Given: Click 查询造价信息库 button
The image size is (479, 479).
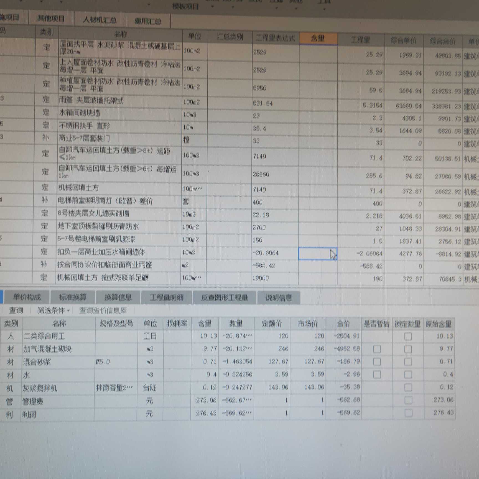Looking at the screenshot, I should coord(103,311).
